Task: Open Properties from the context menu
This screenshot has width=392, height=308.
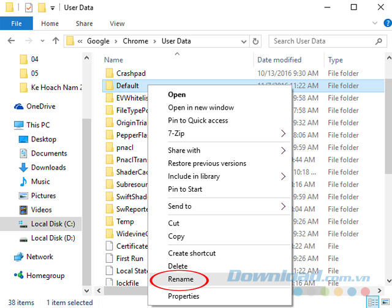Action: 184,296
